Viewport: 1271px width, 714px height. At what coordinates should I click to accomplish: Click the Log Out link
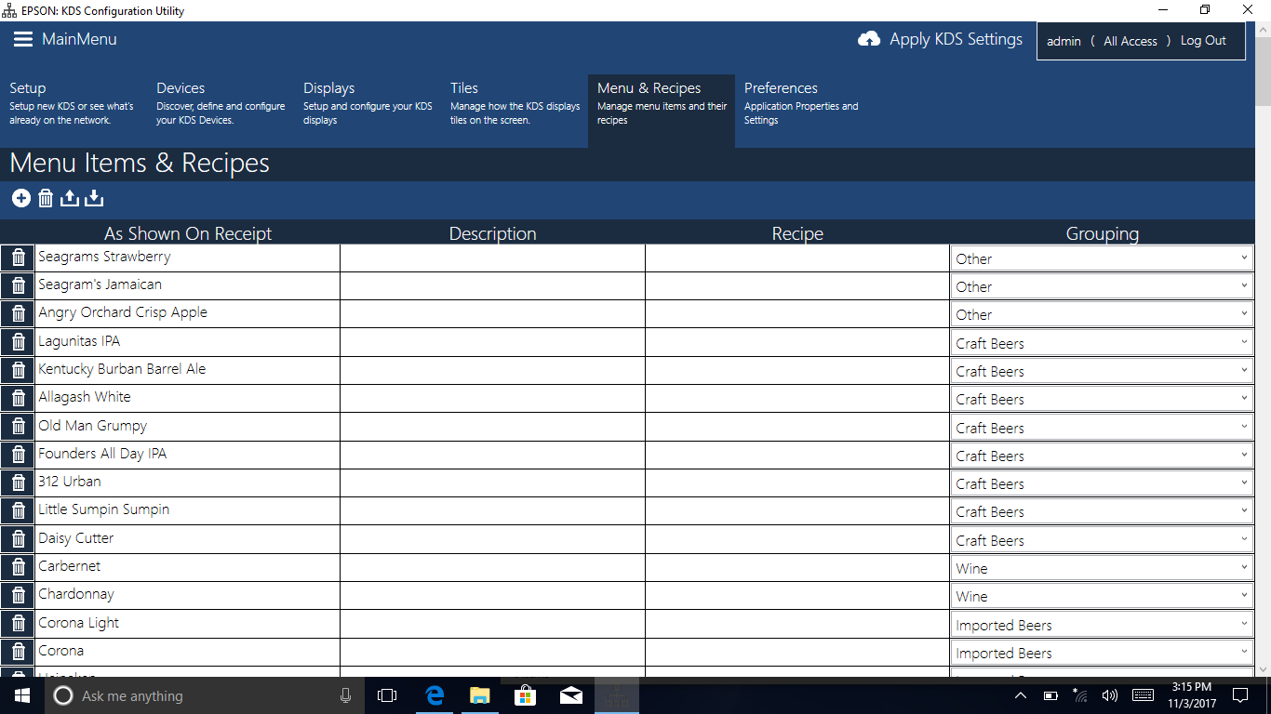(1203, 40)
